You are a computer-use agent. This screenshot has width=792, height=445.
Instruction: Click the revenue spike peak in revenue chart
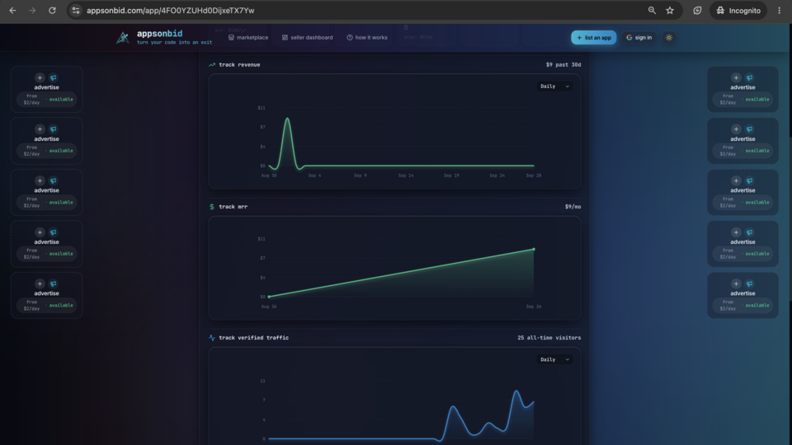click(287, 119)
